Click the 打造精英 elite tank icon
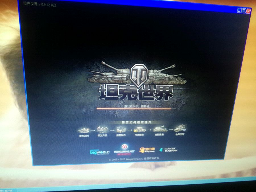Screen dimensions: 256x192 [140, 130]
